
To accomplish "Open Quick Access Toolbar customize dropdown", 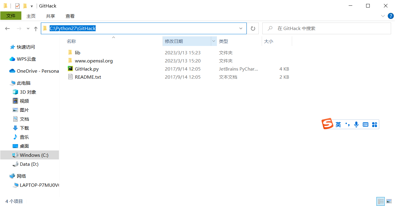I will coord(32,6).
